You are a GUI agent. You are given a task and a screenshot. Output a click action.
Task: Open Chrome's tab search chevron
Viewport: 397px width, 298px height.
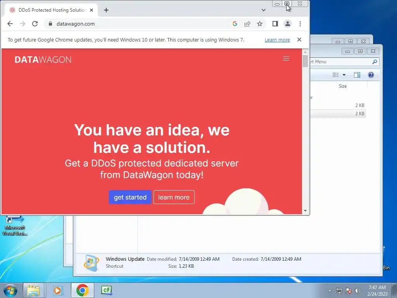pyautogui.click(x=264, y=10)
